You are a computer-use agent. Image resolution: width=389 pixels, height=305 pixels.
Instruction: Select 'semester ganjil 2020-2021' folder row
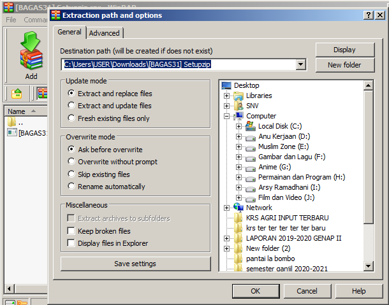[x=286, y=268]
